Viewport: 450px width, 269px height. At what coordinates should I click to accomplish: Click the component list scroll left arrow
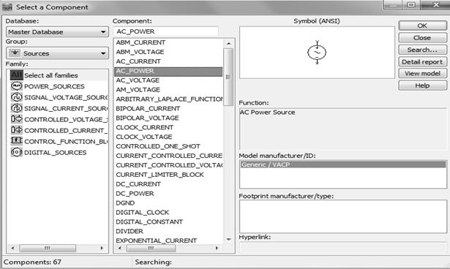120,248
